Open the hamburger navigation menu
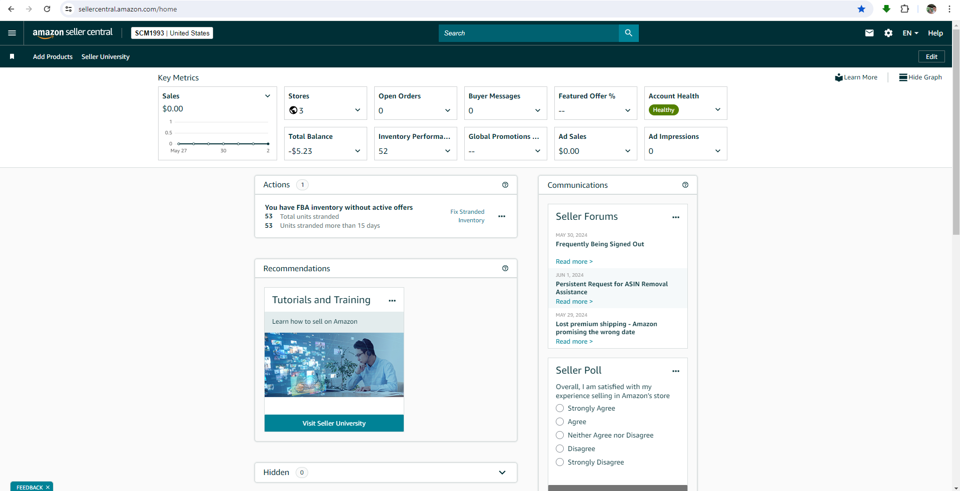Image resolution: width=960 pixels, height=491 pixels. click(12, 33)
